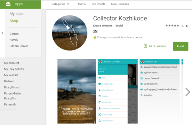The height and width of the screenshot is (125, 192).
Task: Open My apps in sidebar
Action: point(17,14)
